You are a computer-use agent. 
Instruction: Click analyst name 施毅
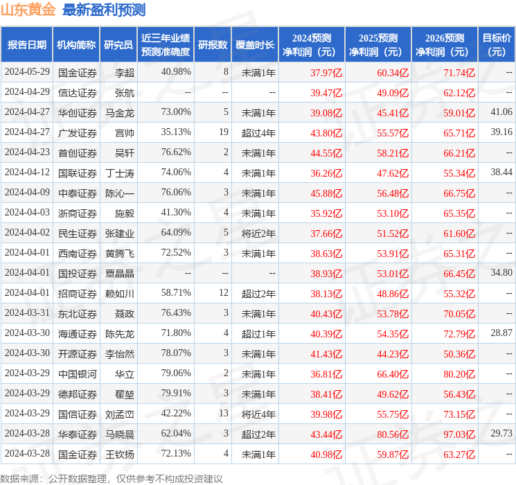click(x=125, y=213)
